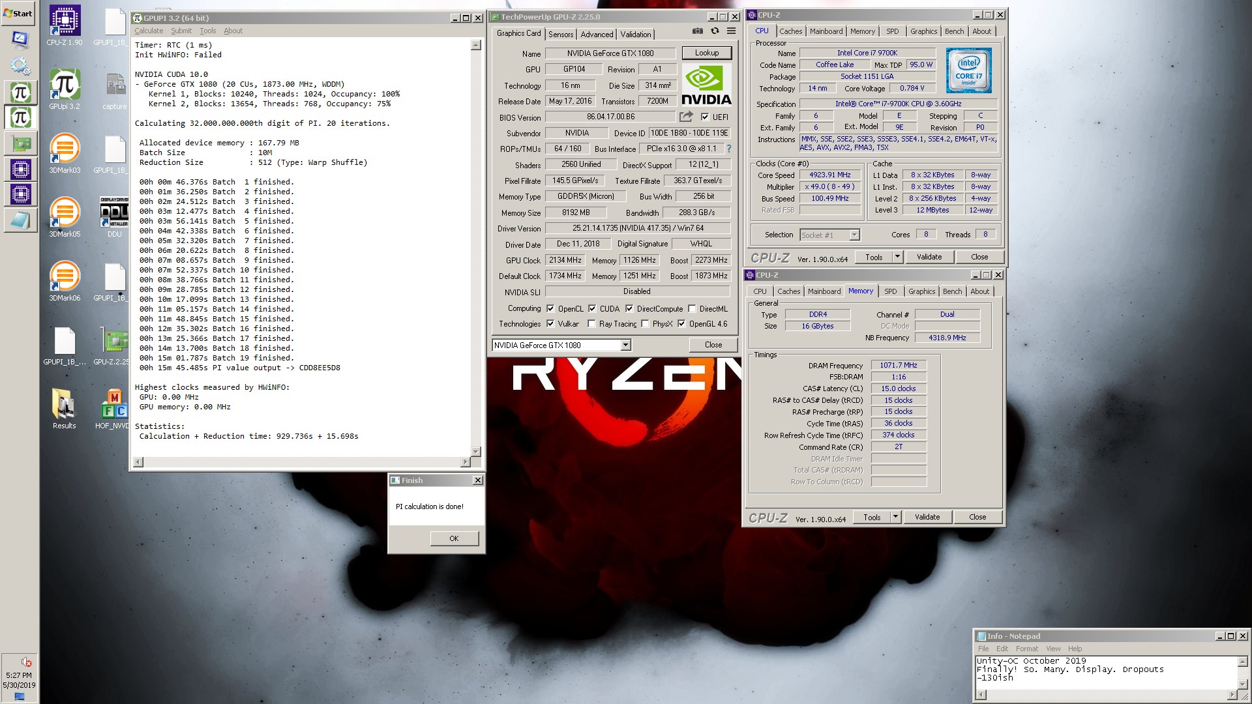
Task: Toggle the Vulkan checkbox
Action: pos(550,324)
